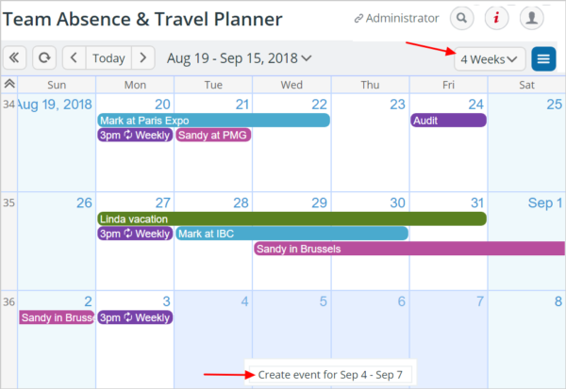This screenshot has width=566, height=389.
Task: Open the Mark at Paris Expo event
Action: [x=214, y=121]
